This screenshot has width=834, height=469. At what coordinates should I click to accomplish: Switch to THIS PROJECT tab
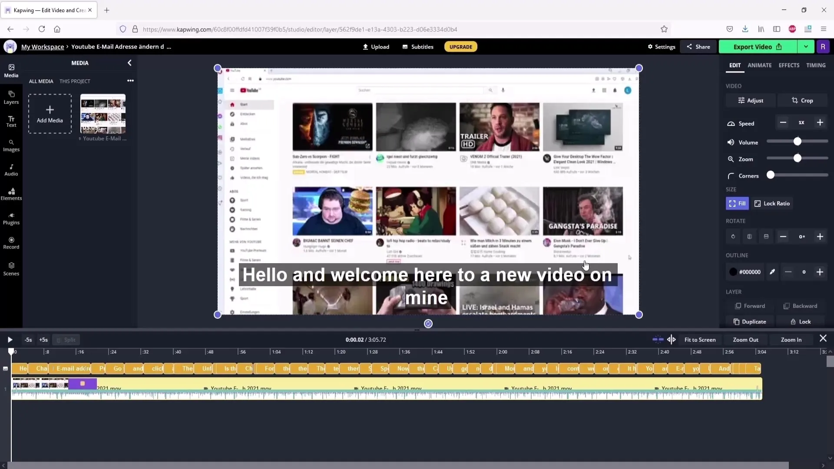tap(75, 81)
